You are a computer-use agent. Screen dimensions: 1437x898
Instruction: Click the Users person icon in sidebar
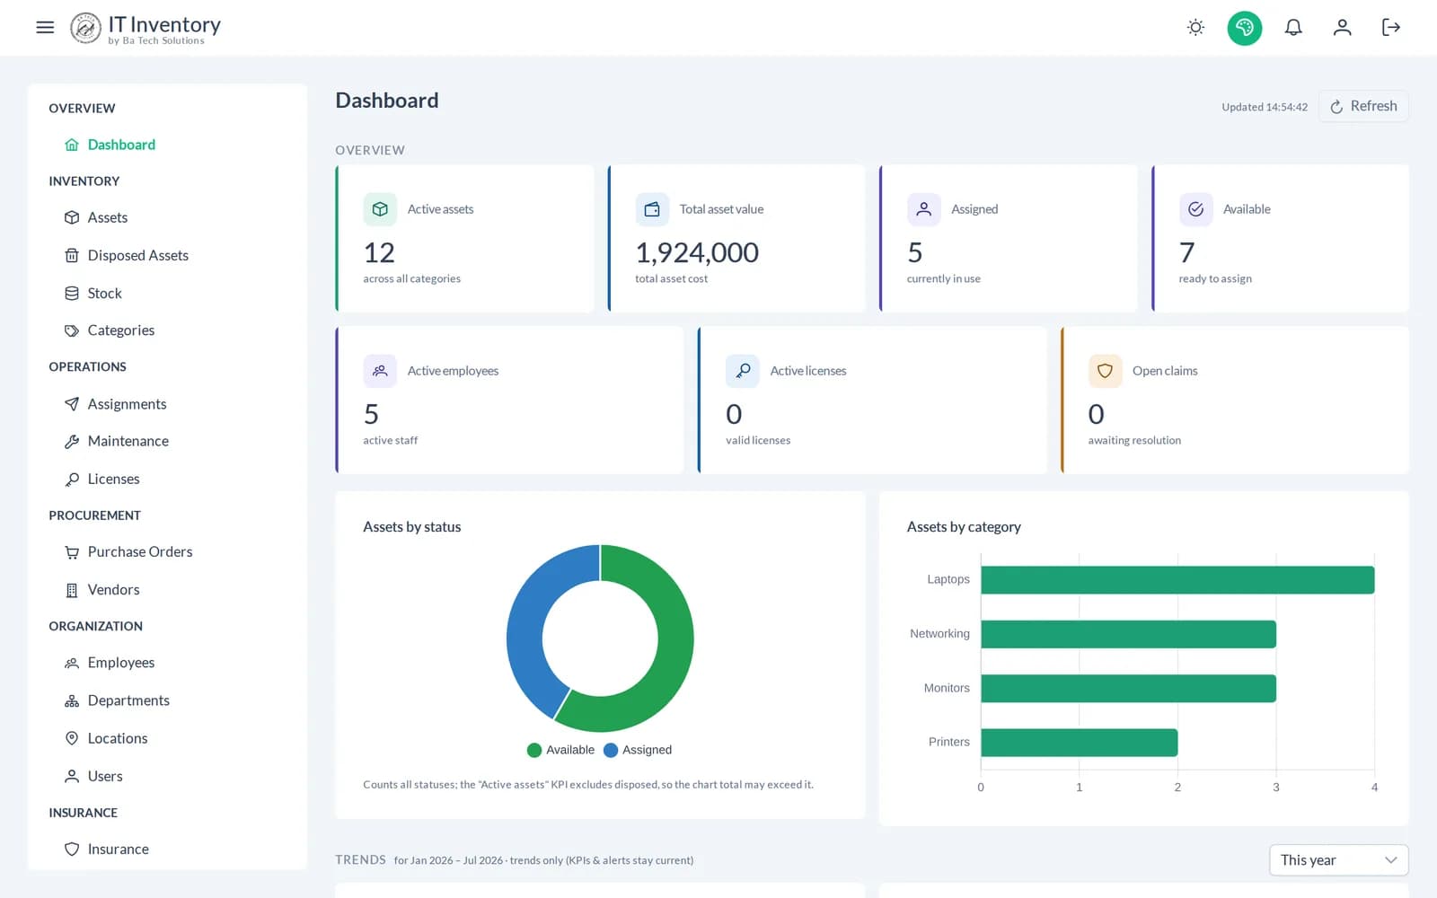pos(72,776)
